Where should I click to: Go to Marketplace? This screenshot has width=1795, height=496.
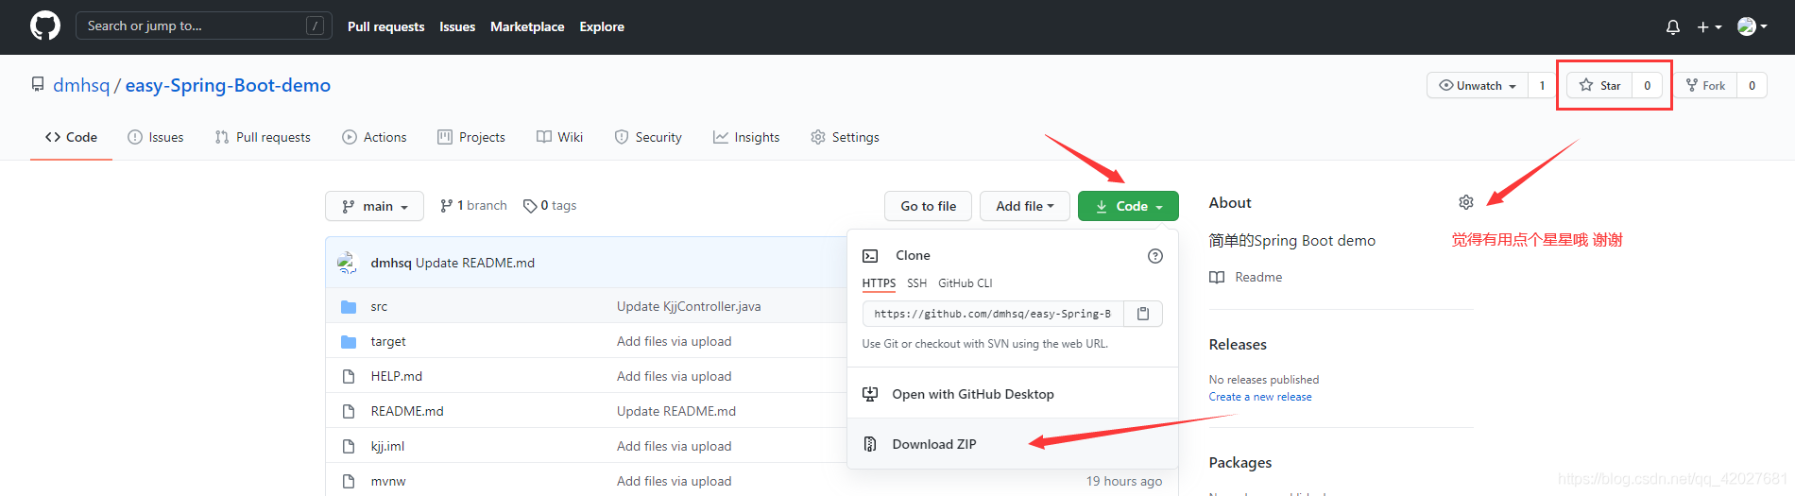pos(527,26)
